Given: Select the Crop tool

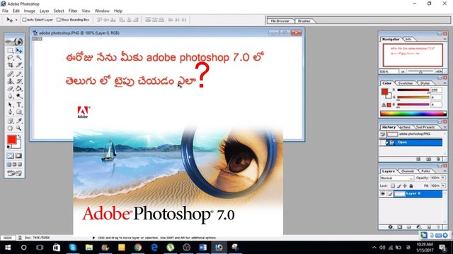Looking at the screenshot, I should (11, 65).
